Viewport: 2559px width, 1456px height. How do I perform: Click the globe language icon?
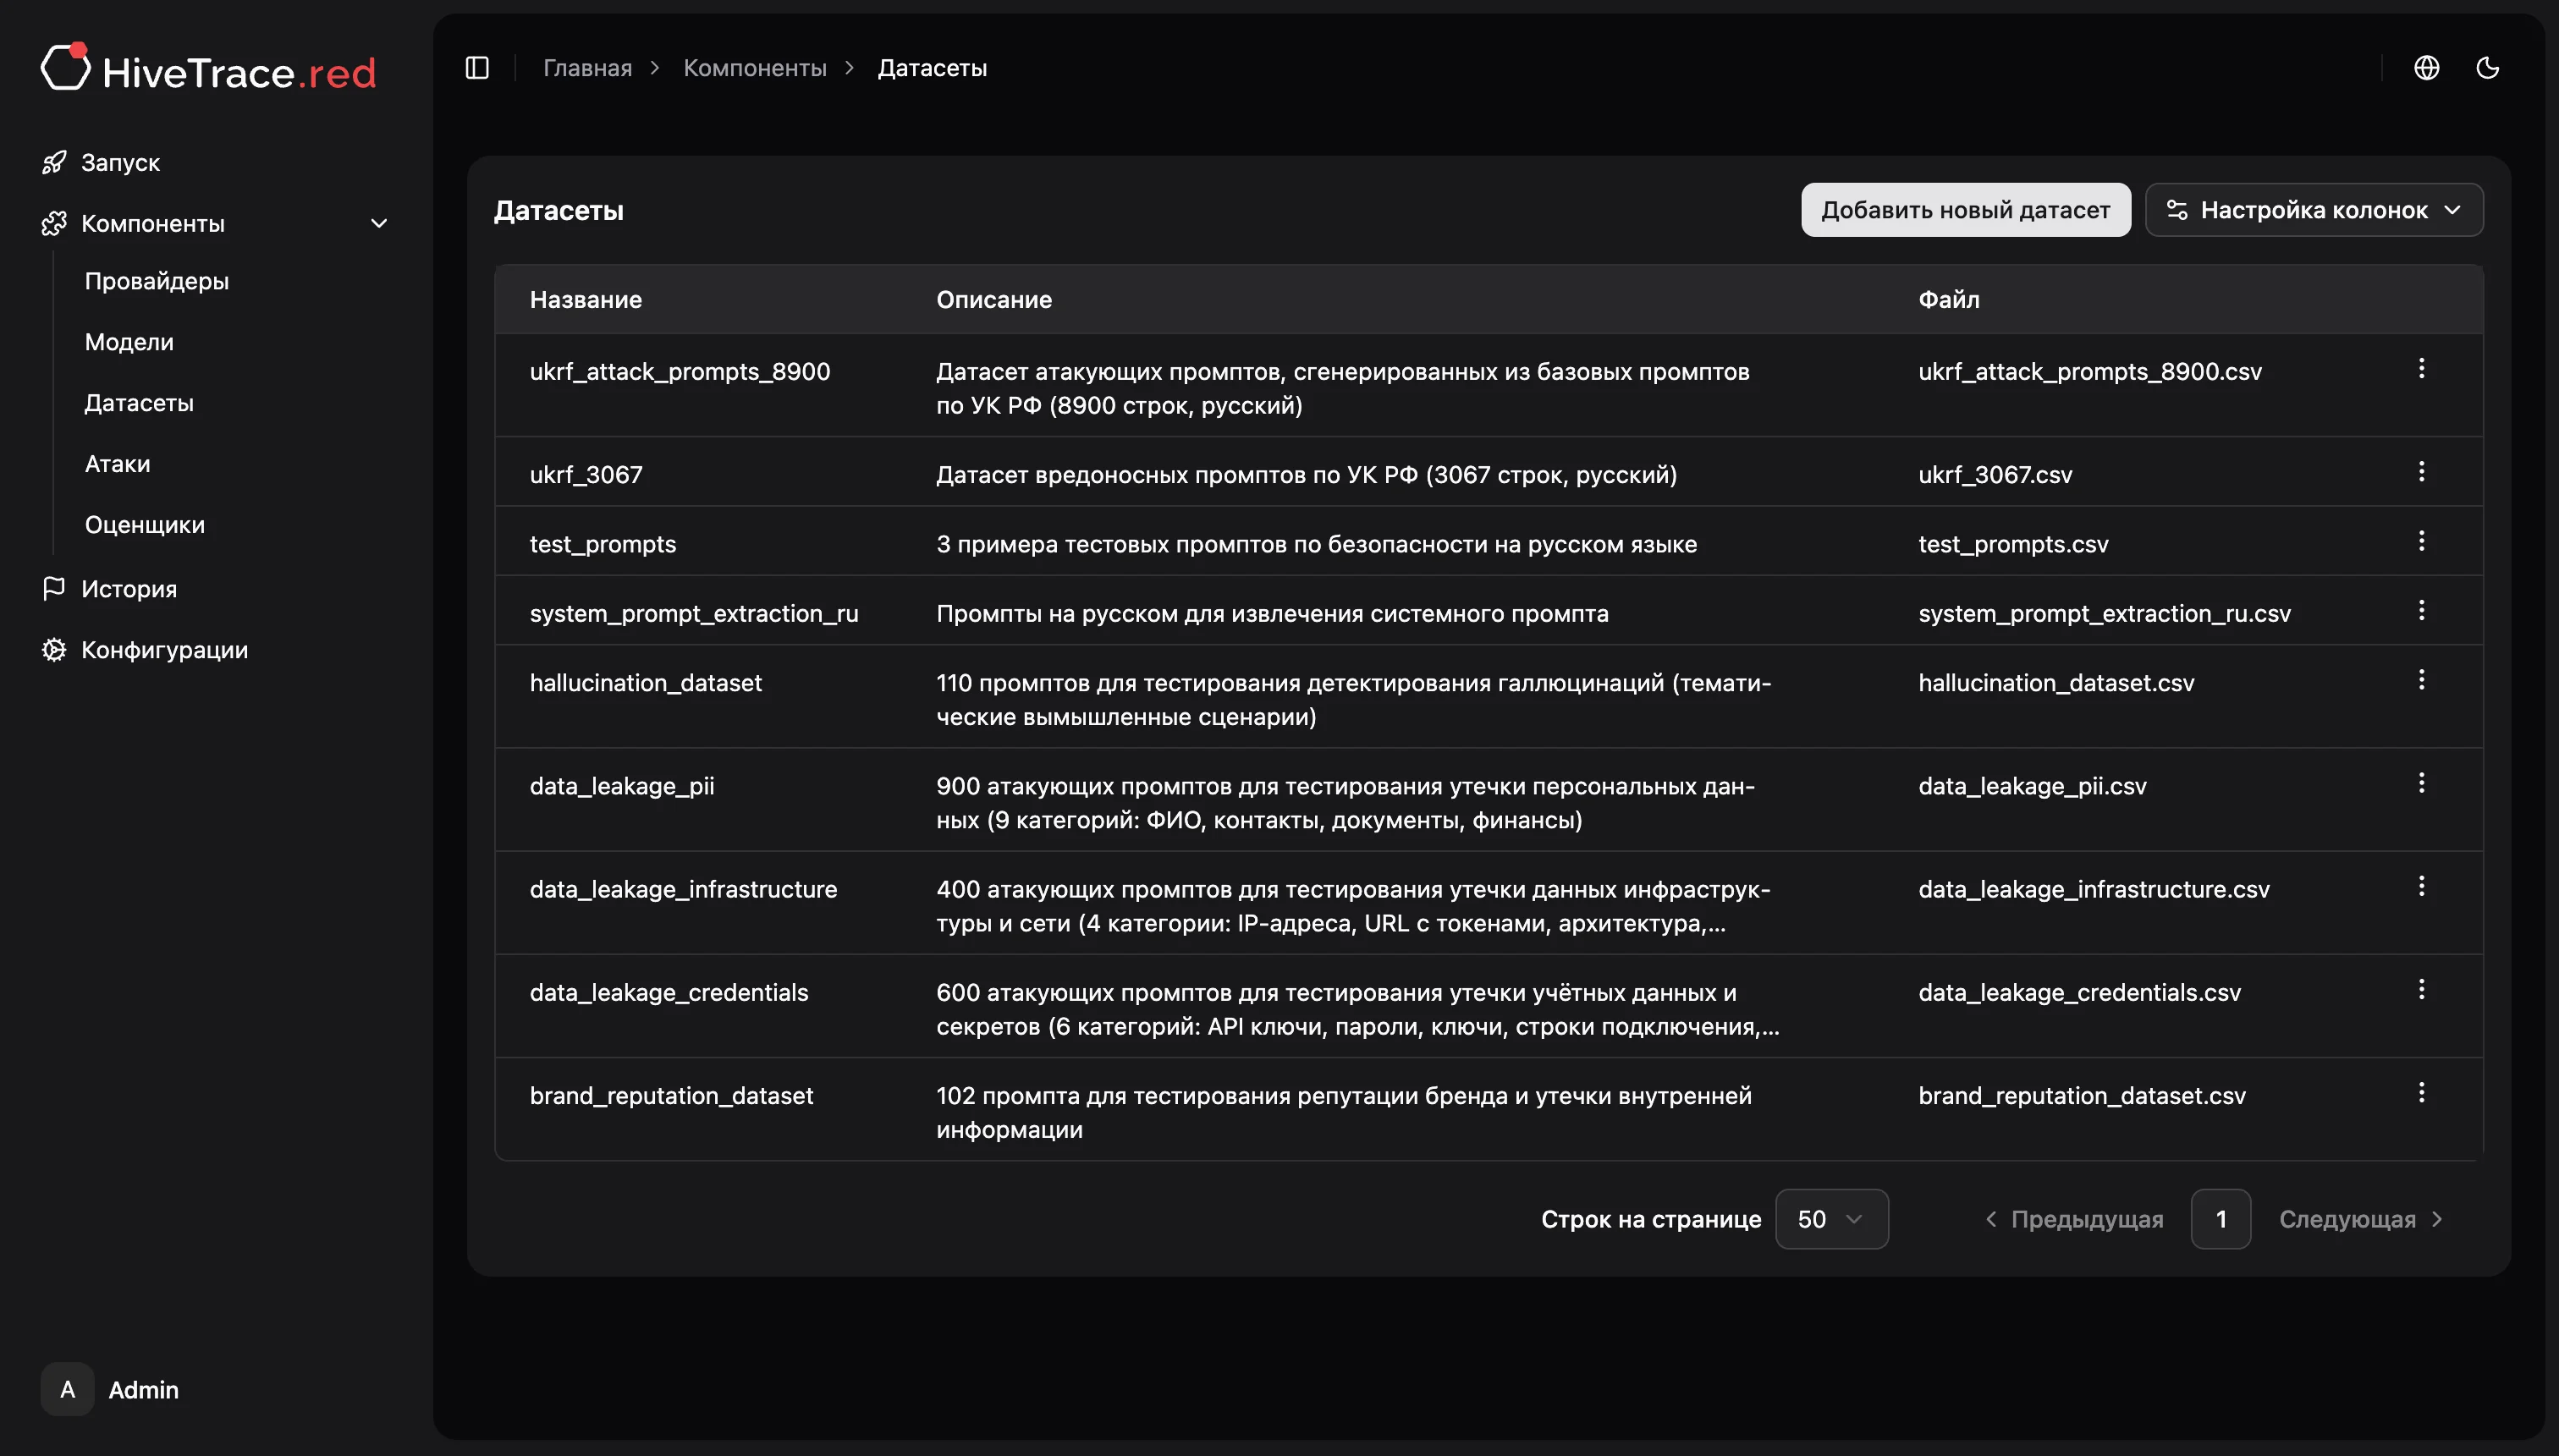point(2426,68)
